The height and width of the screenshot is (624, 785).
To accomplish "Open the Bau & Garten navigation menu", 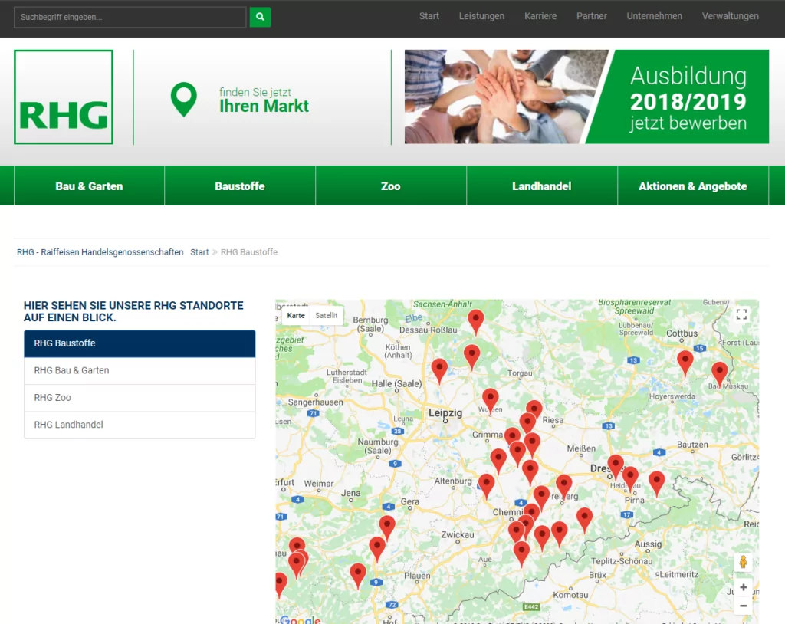I will 89,186.
